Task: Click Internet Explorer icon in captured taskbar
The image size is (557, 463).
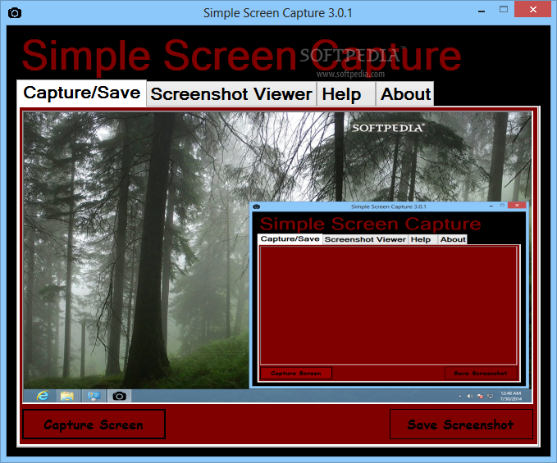Action: [43, 396]
